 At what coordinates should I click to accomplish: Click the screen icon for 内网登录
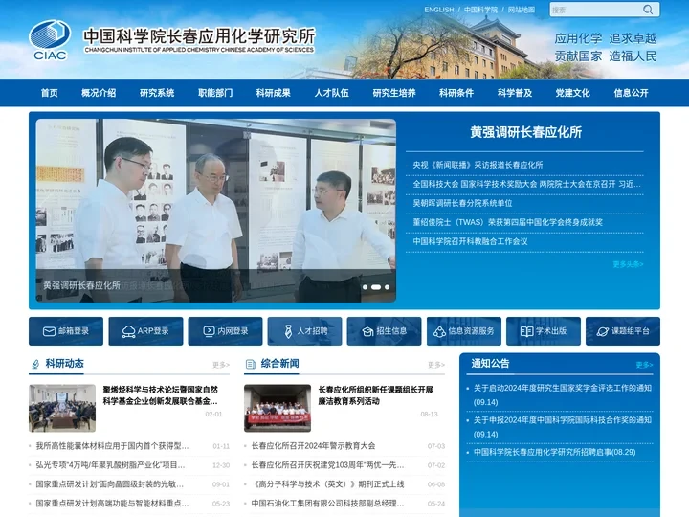(x=209, y=331)
